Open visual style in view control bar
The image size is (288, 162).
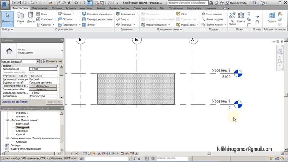tap(90, 153)
